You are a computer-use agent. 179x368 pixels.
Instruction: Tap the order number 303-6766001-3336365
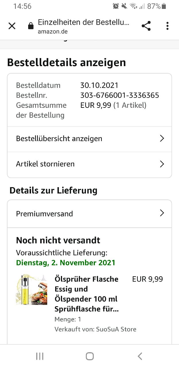120,95
